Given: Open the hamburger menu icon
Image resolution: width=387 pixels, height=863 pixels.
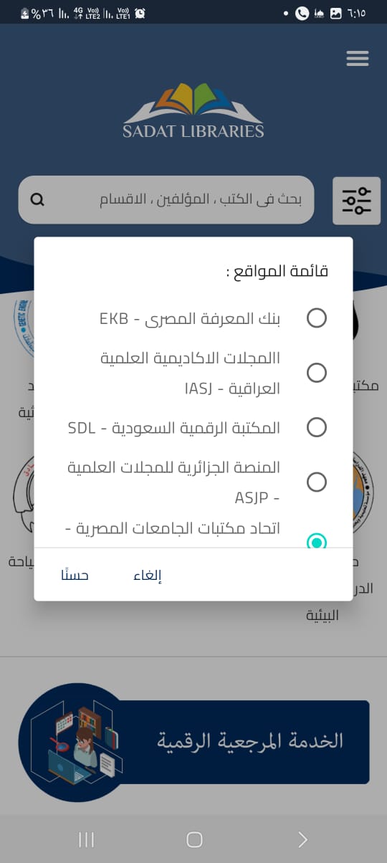Looking at the screenshot, I should [x=357, y=59].
